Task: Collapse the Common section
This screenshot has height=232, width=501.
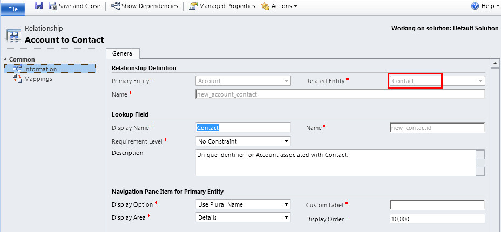Action: pyautogui.click(x=5, y=60)
